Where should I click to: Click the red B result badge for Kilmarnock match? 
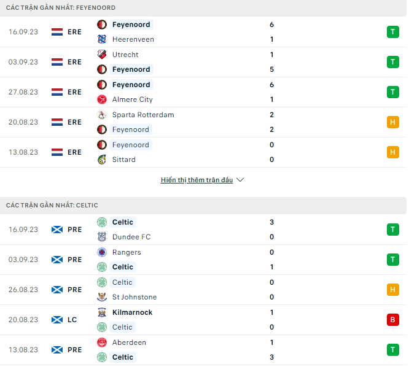click(393, 320)
